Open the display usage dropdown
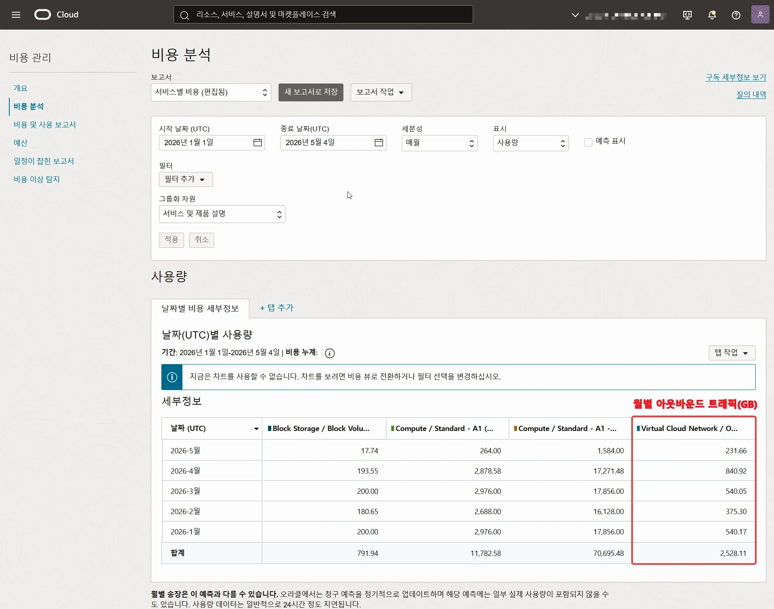 530,143
